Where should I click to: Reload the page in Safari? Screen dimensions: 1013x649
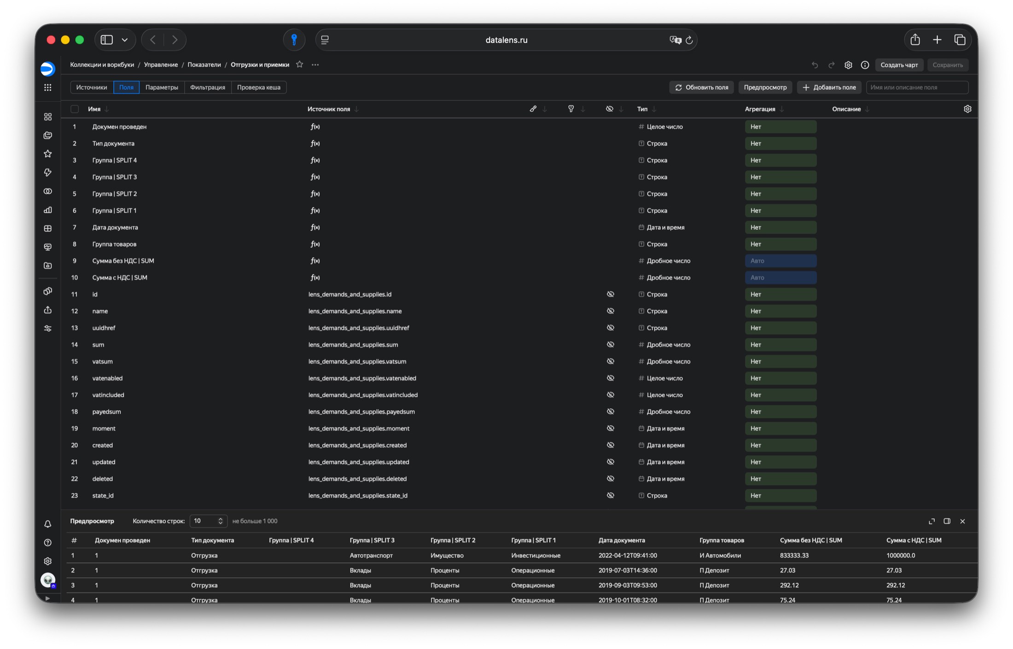pyautogui.click(x=689, y=40)
